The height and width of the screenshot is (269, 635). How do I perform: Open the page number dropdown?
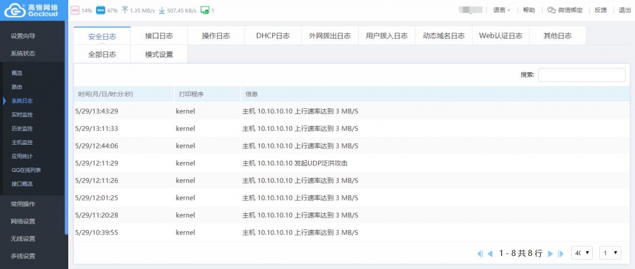[x=610, y=253]
